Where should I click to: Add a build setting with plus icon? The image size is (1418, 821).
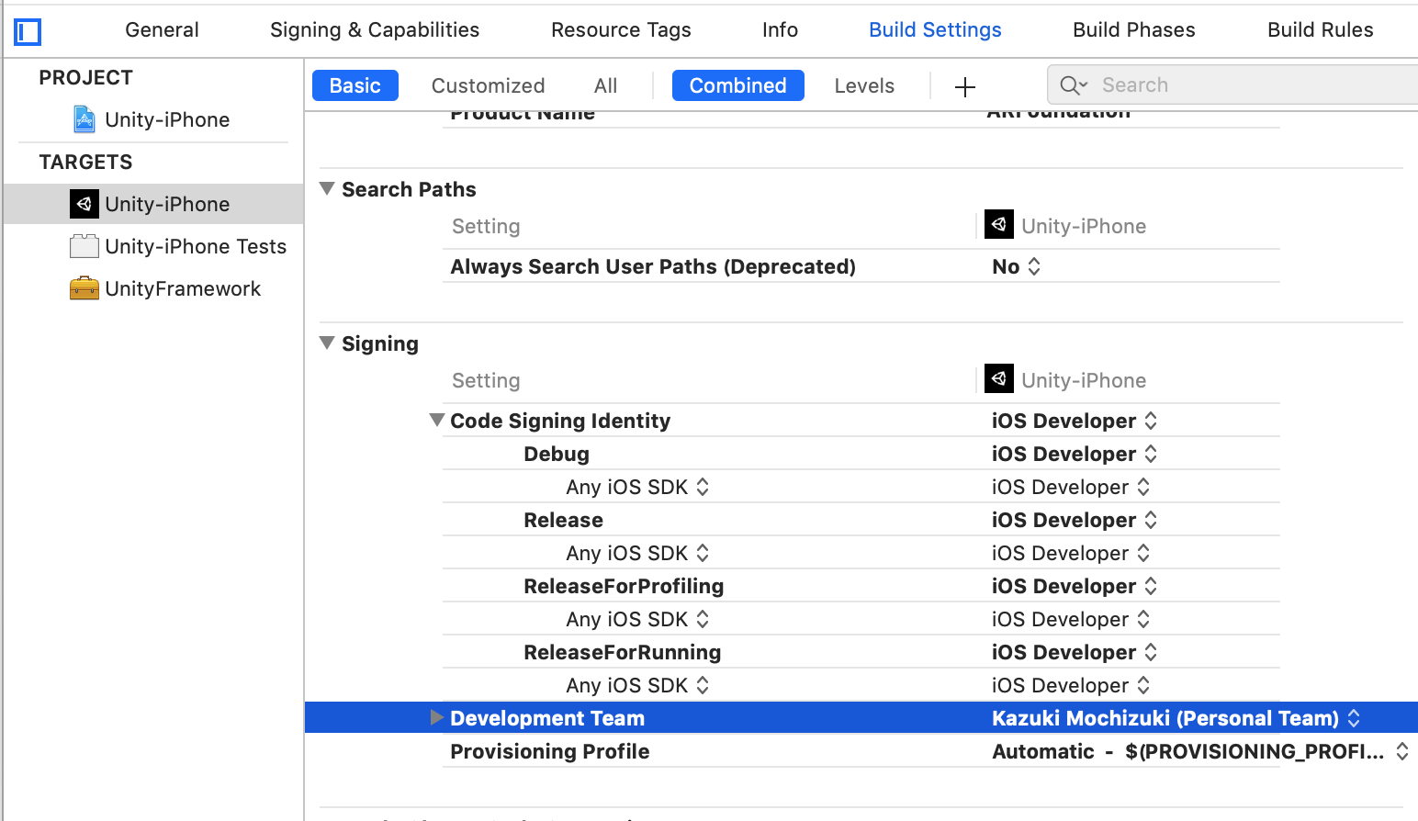coord(964,86)
